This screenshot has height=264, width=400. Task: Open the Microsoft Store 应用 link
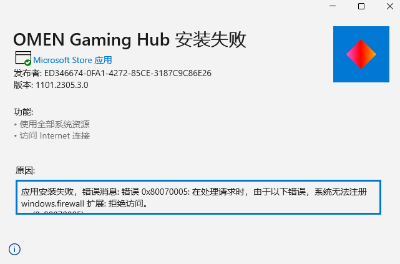pyautogui.click(x=72, y=60)
